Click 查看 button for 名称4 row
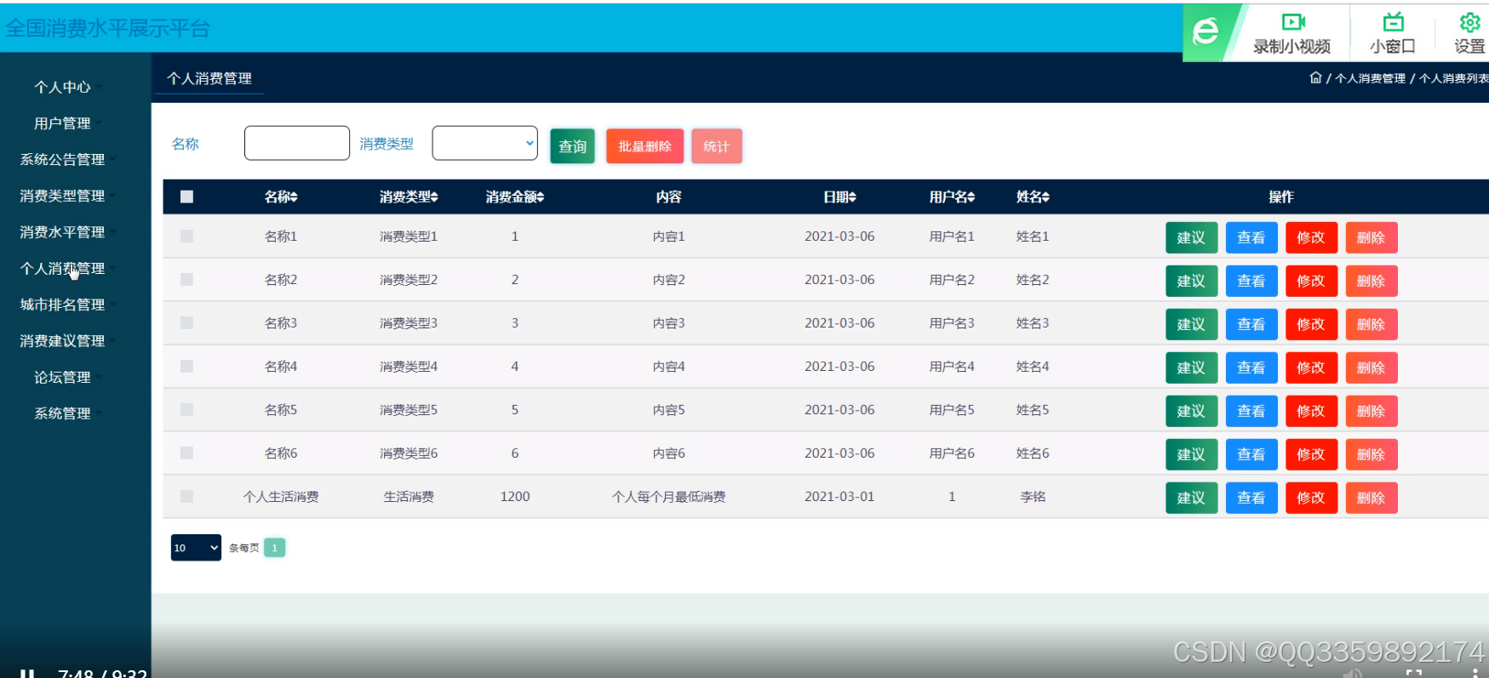Image resolution: width=1489 pixels, height=678 pixels. 1251,367
